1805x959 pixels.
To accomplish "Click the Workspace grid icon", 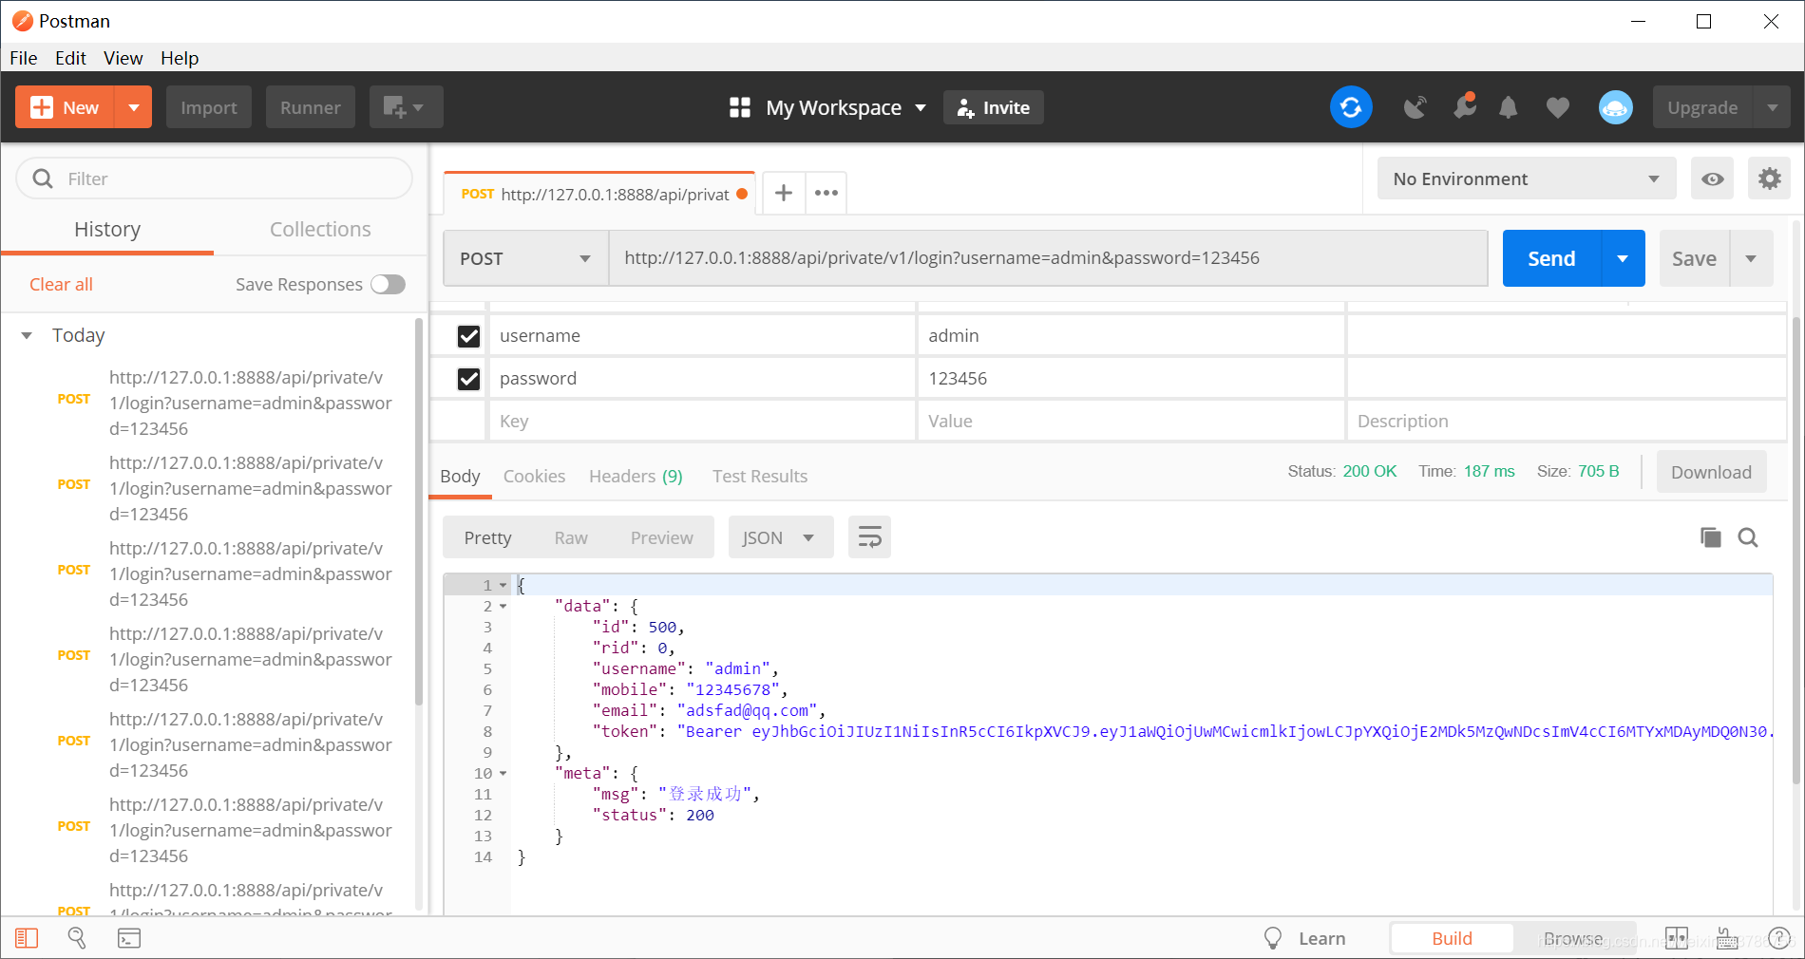I will [739, 107].
